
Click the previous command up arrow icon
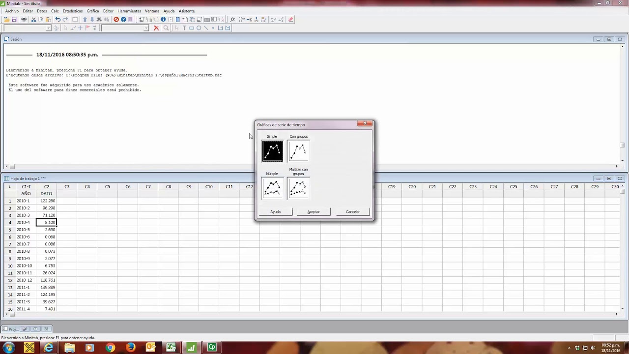click(x=85, y=20)
